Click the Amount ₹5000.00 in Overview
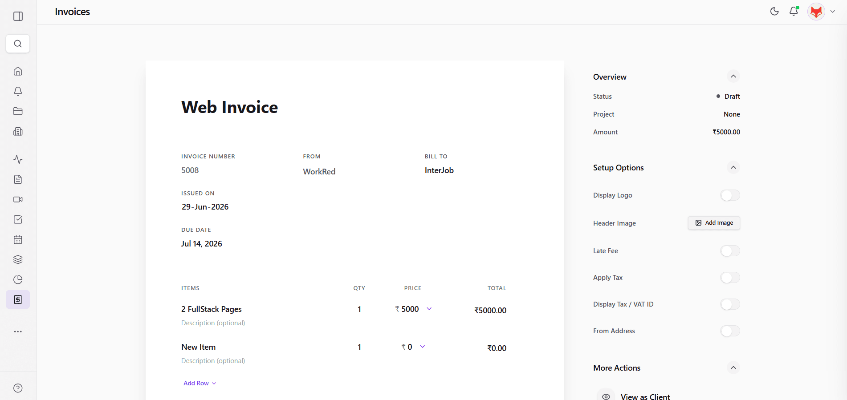The width and height of the screenshot is (847, 400). click(x=726, y=132)
